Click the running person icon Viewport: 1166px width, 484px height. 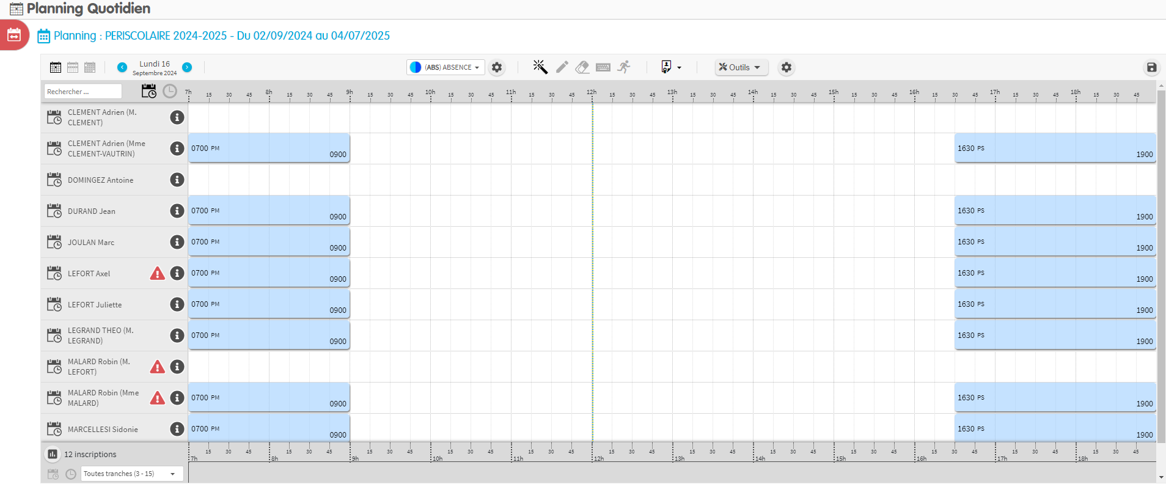(624, 67)
